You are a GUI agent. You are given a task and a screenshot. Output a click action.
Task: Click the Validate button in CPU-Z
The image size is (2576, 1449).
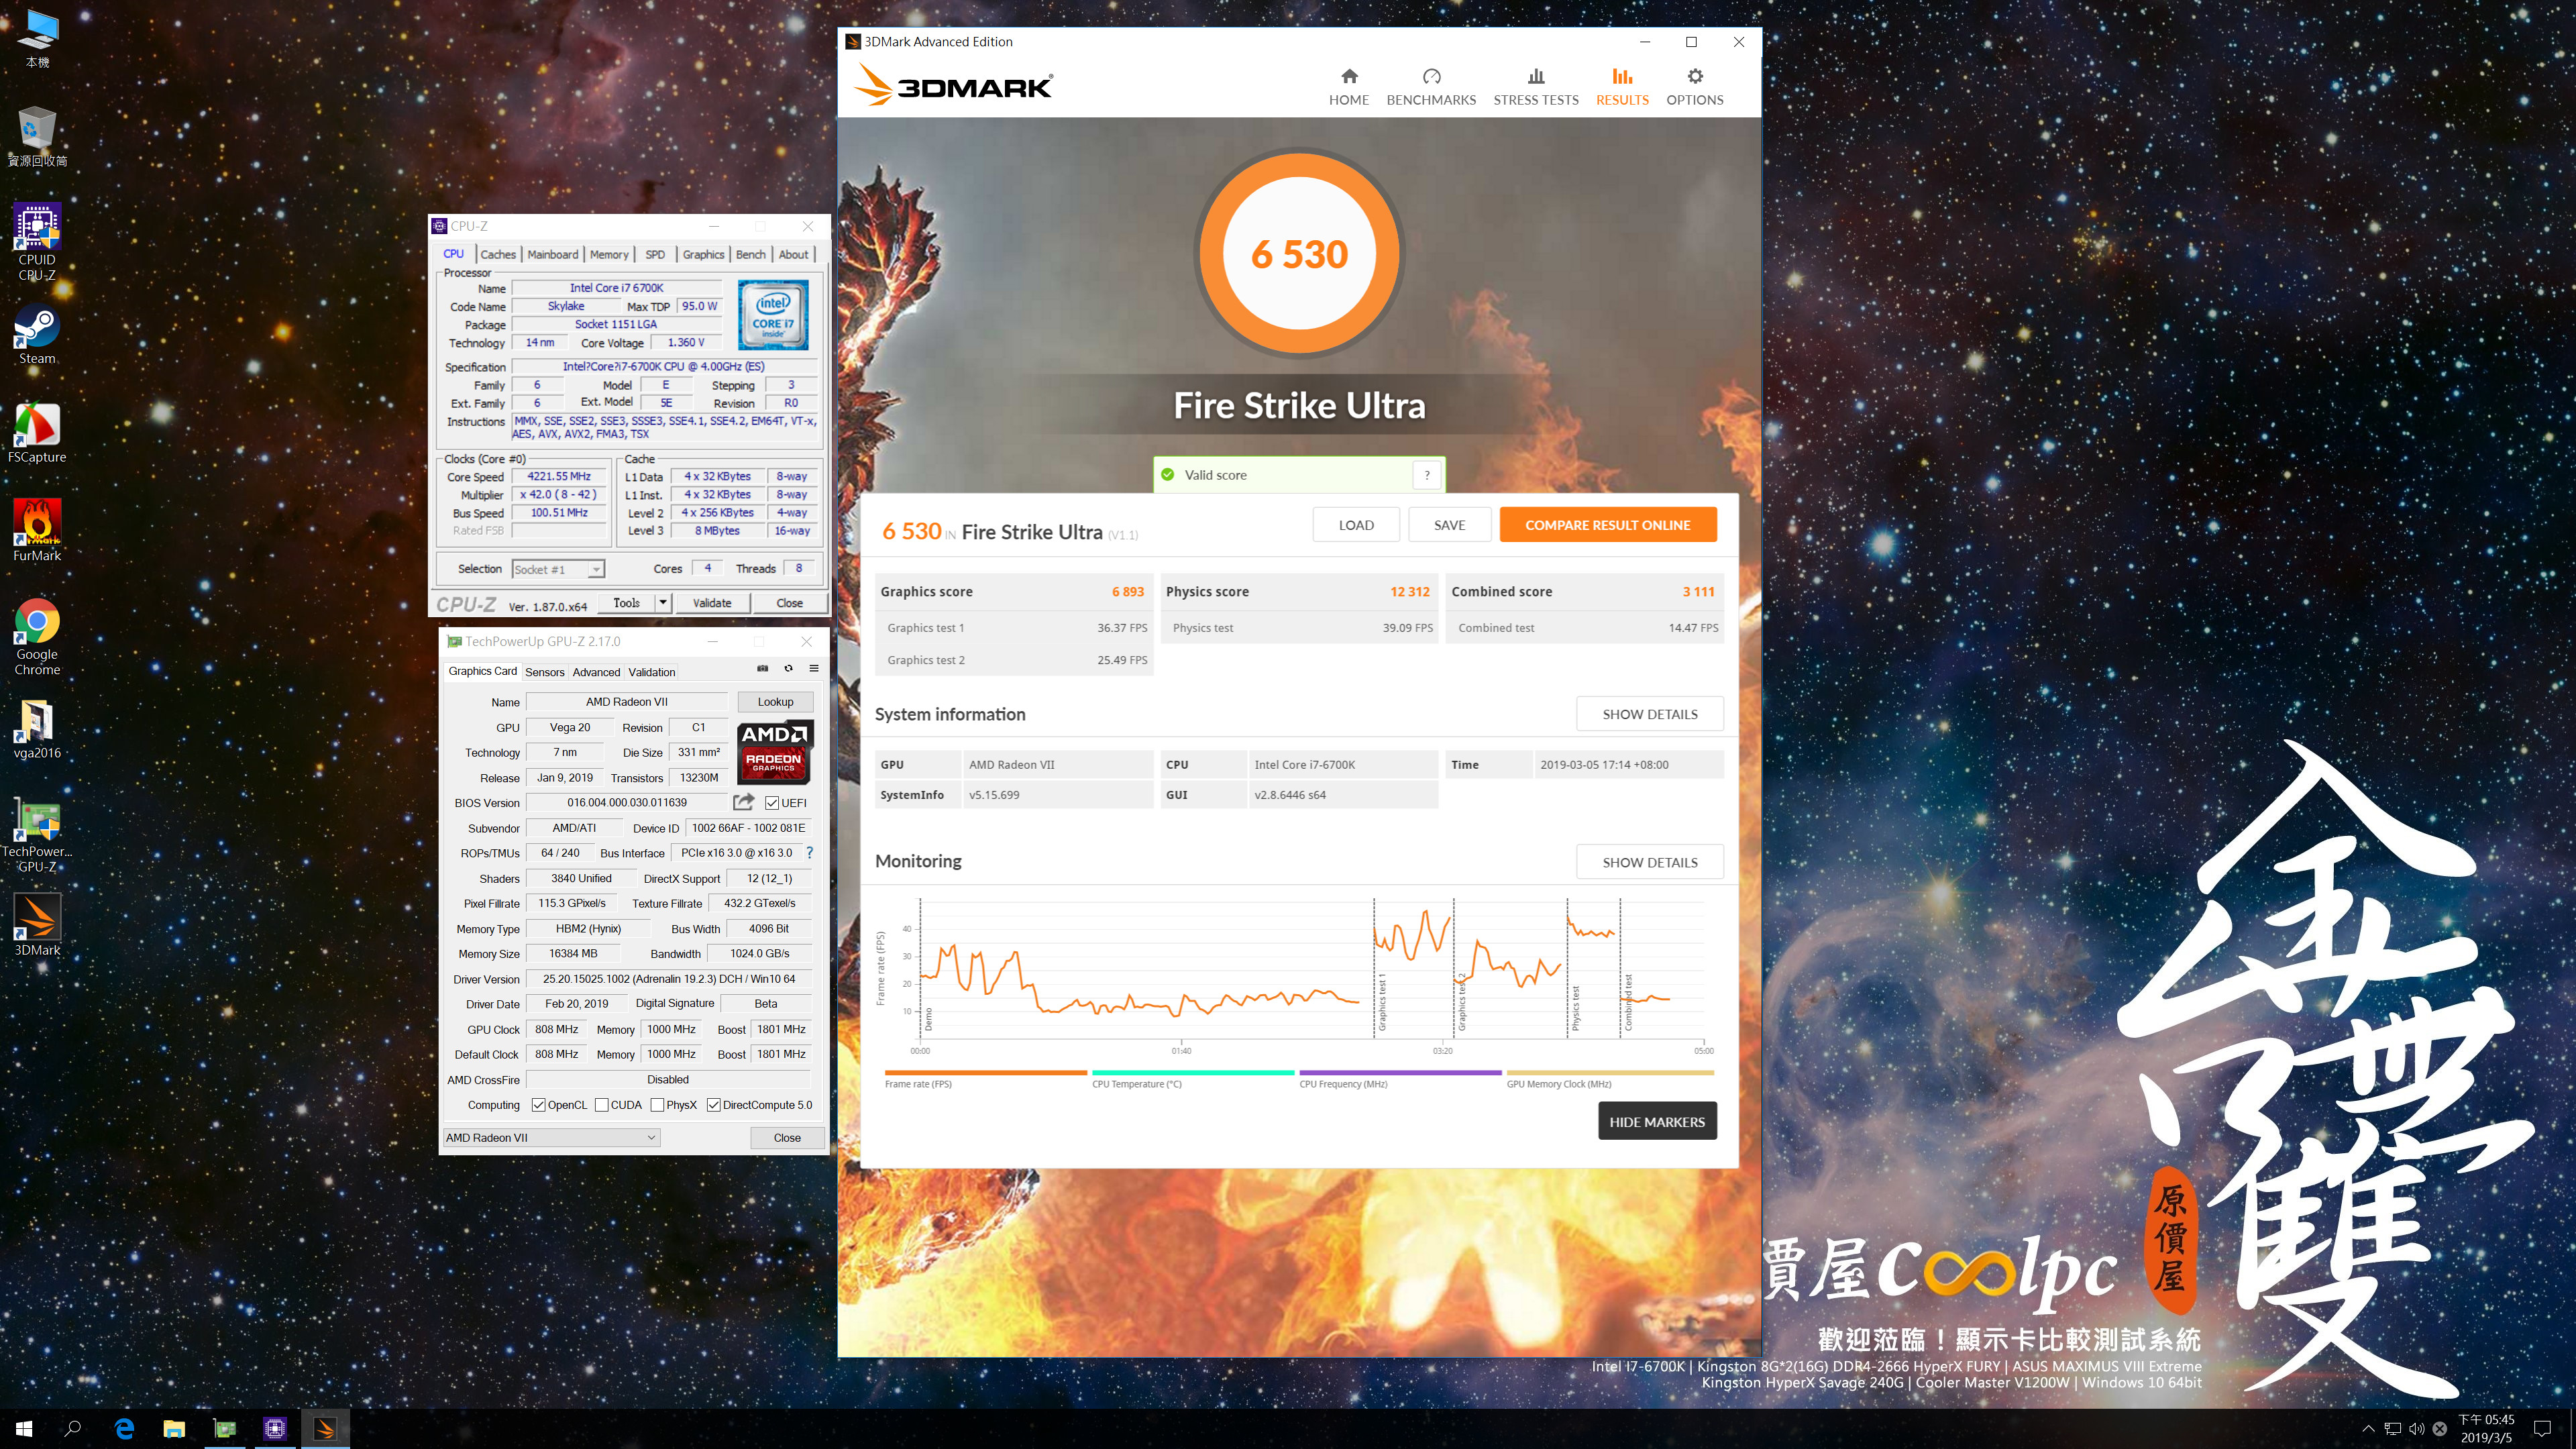[712, 603]
